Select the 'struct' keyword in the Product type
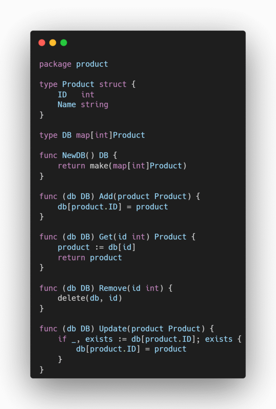 coord(113,84)
